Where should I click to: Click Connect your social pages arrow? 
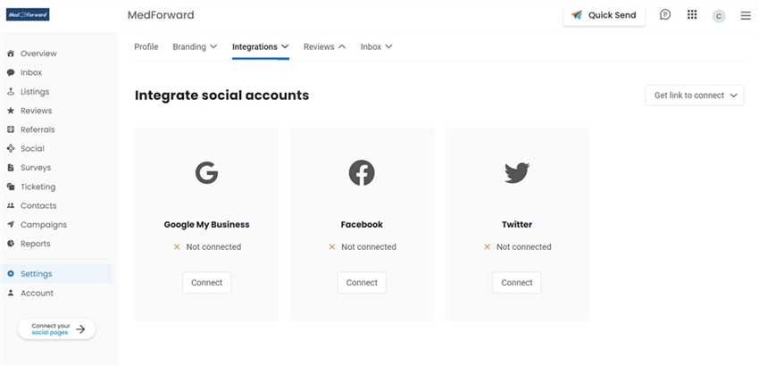pyautogui.click(x=80, y=329)
